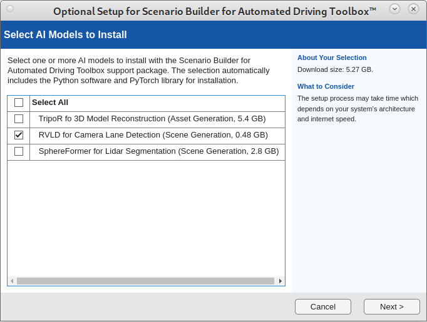Image resolution: width=427 pixels, height=322 pixels.
Task: Click the window menu dot in title bar
Action: coord(10,9)
